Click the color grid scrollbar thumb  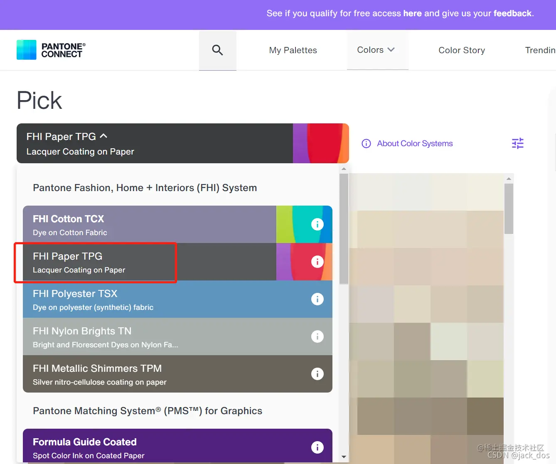(509, 209)
